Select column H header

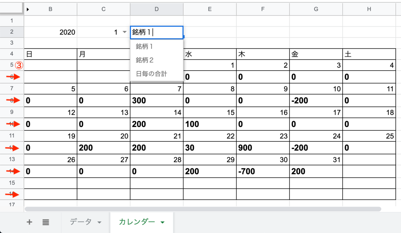pos(369,9)
